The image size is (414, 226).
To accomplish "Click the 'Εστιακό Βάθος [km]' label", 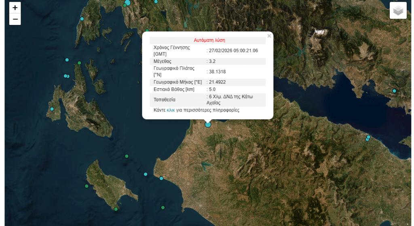I will [174, 89].
